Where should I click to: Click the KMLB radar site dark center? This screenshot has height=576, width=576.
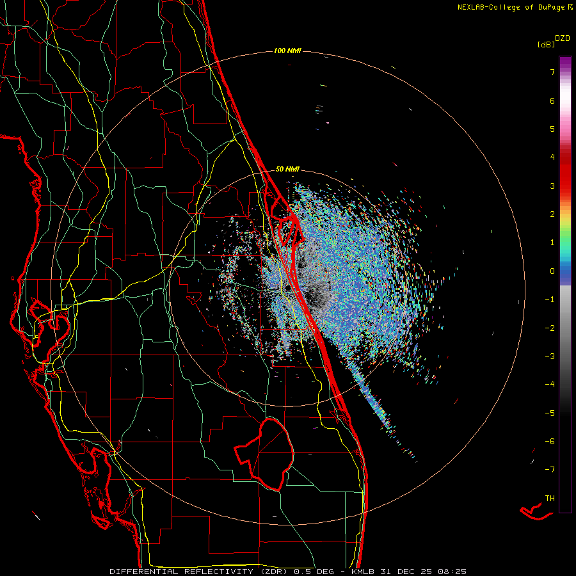point(287,289)
